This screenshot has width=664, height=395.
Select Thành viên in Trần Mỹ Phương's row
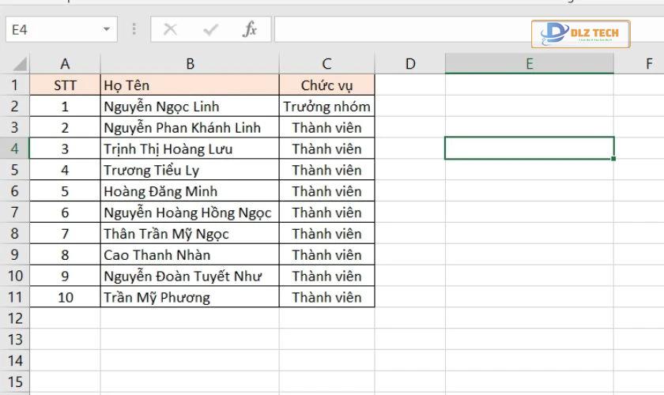327,297
